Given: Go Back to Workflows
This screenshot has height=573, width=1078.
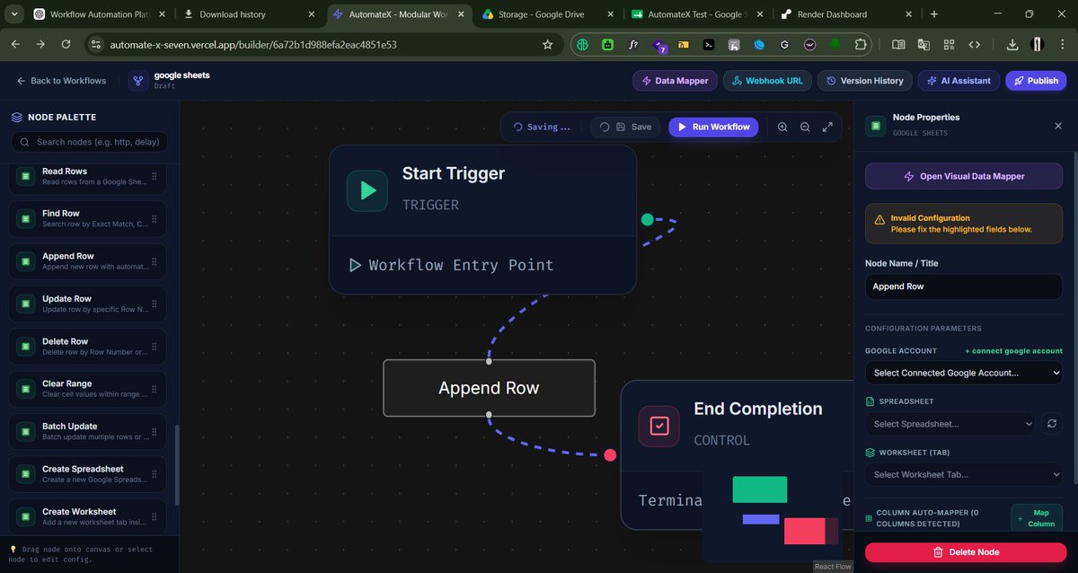Looking at the screenshot, I should tap(61, 81).
